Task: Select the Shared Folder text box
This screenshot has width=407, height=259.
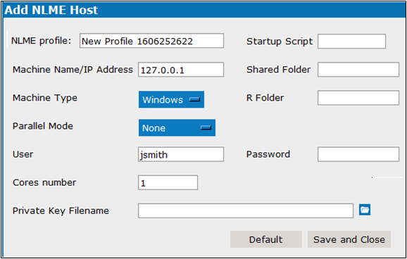Action: (358, 70)
